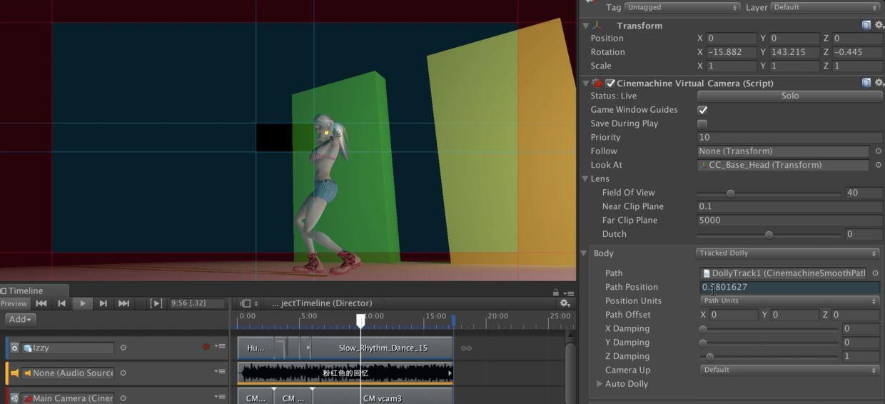Open the Position Units dropdown
Screen dimensions: 885x404
(790, 301)
